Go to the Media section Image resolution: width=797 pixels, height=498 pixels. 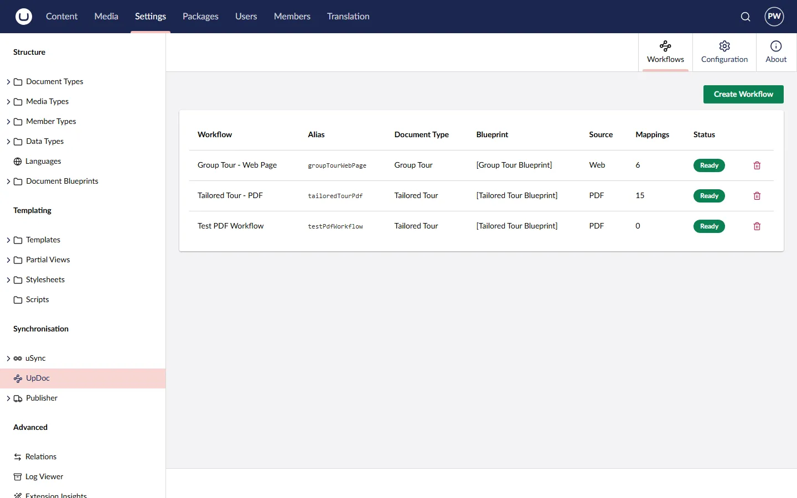pyautogui.click(x=106, y=17)
